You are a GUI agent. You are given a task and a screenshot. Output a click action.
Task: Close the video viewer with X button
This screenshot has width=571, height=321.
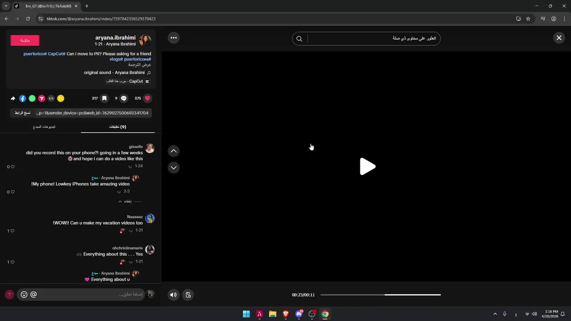[x=559, y=38]
